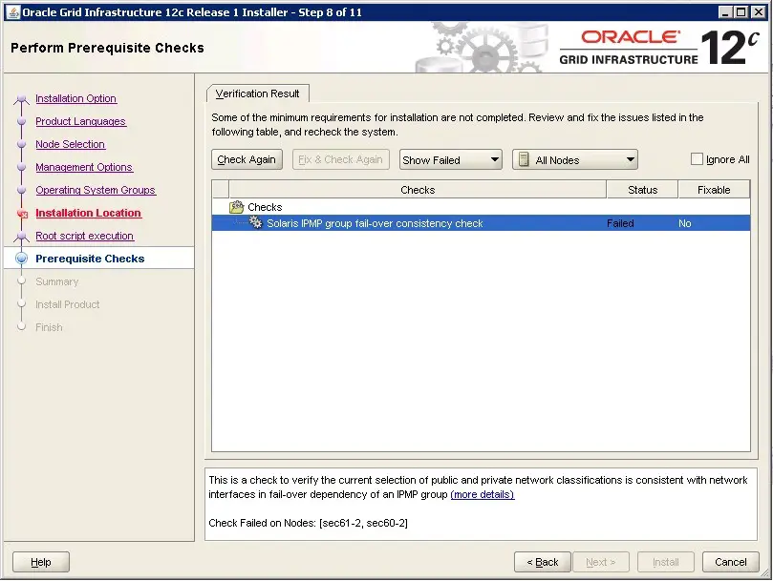Select the Prerequisite Checks step
The image size is (773, 581).
(90, 259)
